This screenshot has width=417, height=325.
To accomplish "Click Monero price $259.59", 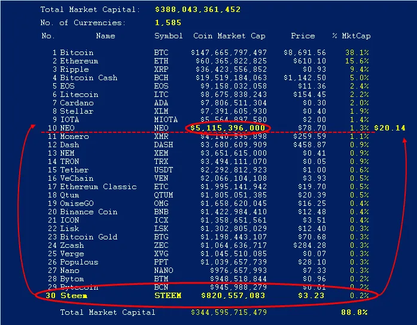I will (309, 136).
